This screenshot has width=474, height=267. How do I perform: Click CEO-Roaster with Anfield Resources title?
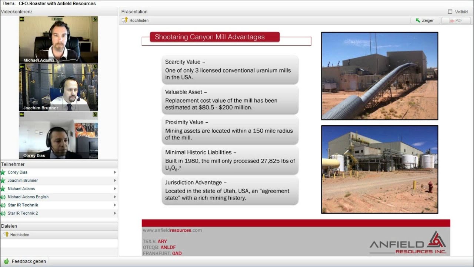click(x=57, y=4)
